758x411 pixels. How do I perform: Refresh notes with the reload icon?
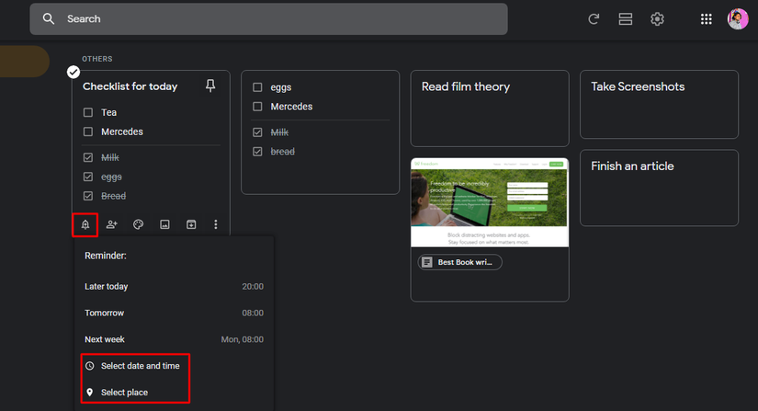pos(594,19)
